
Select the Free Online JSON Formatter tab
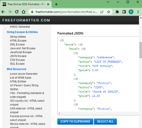(x=26, y=4)
